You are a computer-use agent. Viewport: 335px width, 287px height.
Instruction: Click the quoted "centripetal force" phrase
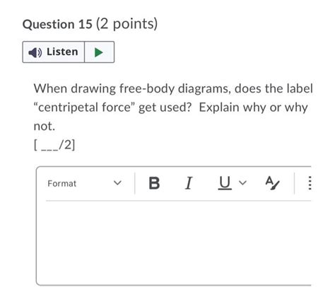[x=84, y=107]
